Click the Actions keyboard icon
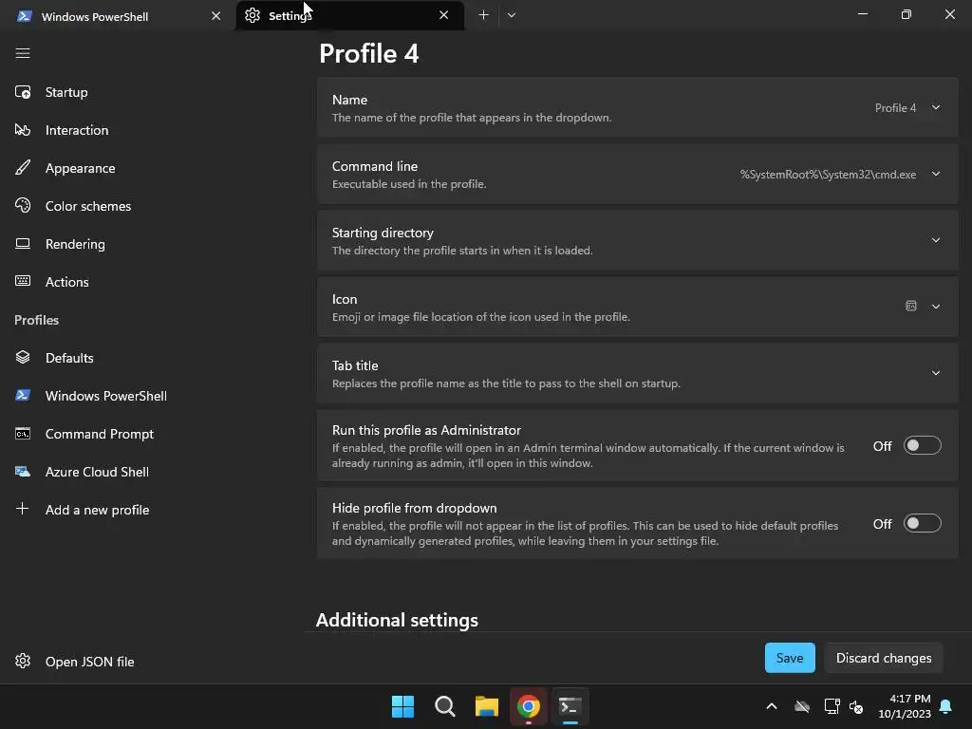This screenshot has width=972, height=729. click(23, 281)
